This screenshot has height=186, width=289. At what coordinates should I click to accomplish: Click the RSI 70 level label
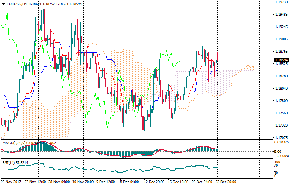point(276,165)
